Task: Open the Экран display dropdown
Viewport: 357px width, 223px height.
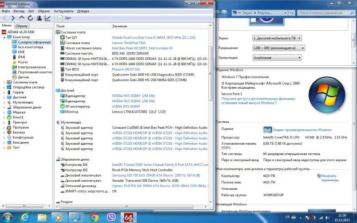Action: pyautogui.click(x=277, y=38)
